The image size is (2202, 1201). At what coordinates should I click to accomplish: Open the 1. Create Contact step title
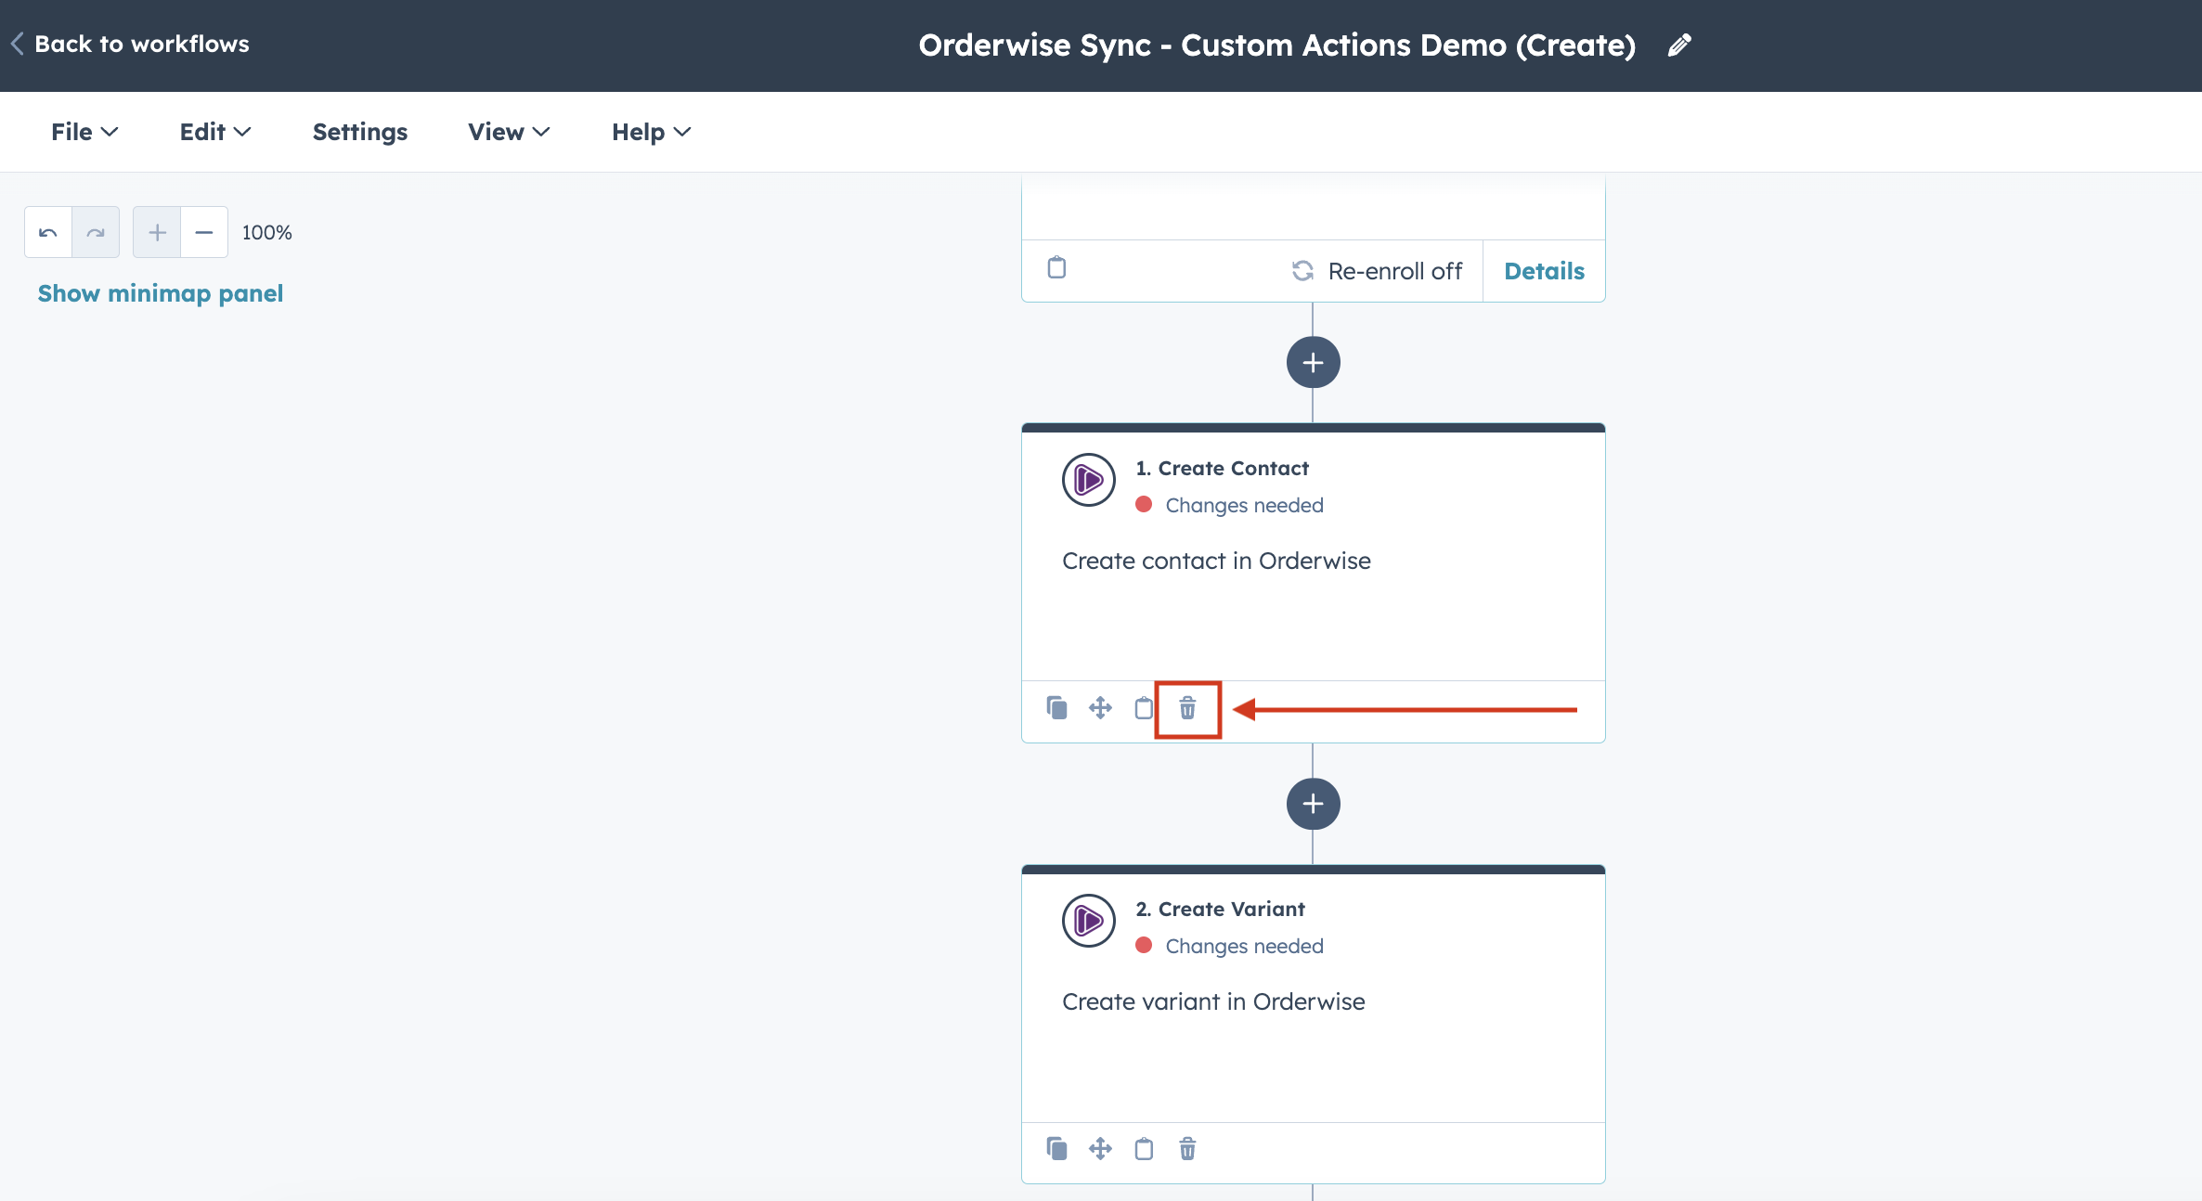coord(1222,468)
